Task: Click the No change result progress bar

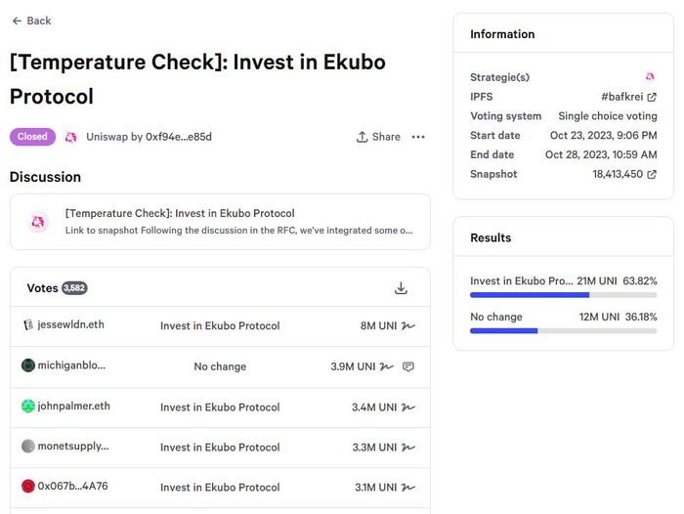Action: (563, 331)
